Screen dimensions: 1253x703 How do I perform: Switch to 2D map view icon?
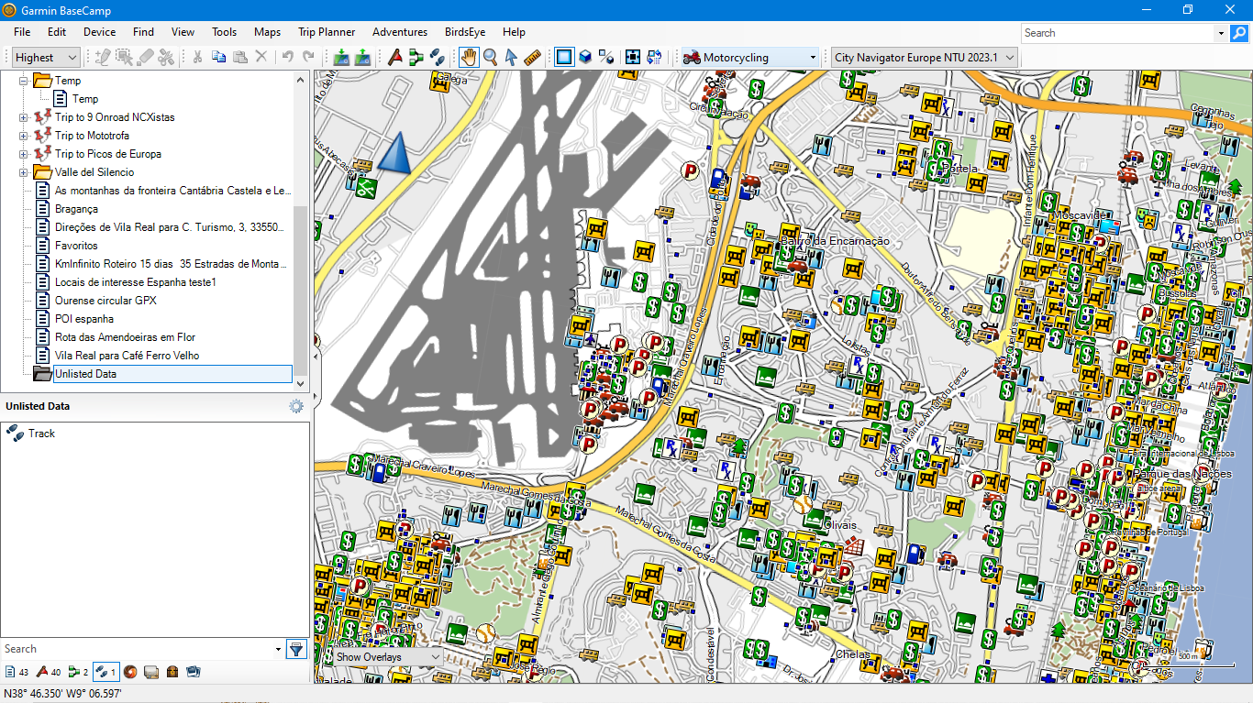pos(564,57)
